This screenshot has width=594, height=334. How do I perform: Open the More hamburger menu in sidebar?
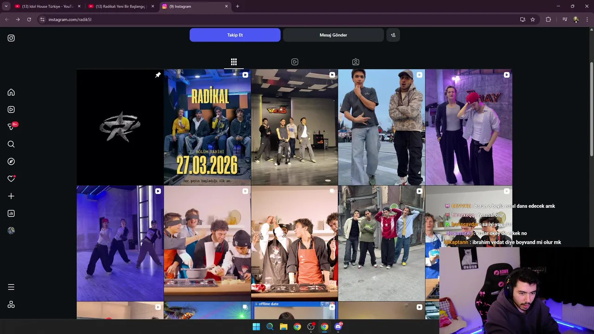pyautogui.click(x=11, y=287)
